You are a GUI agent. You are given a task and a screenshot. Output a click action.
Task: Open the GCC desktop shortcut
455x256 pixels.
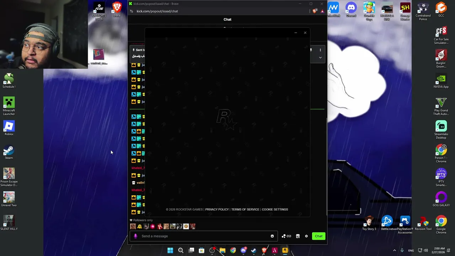441,10
